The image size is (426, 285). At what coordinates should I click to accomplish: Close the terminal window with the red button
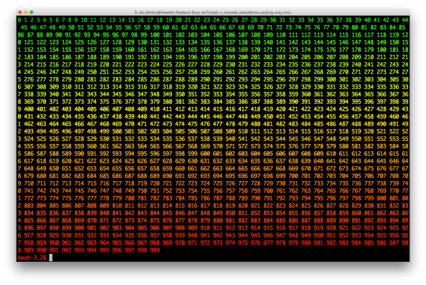pos(20,12)
